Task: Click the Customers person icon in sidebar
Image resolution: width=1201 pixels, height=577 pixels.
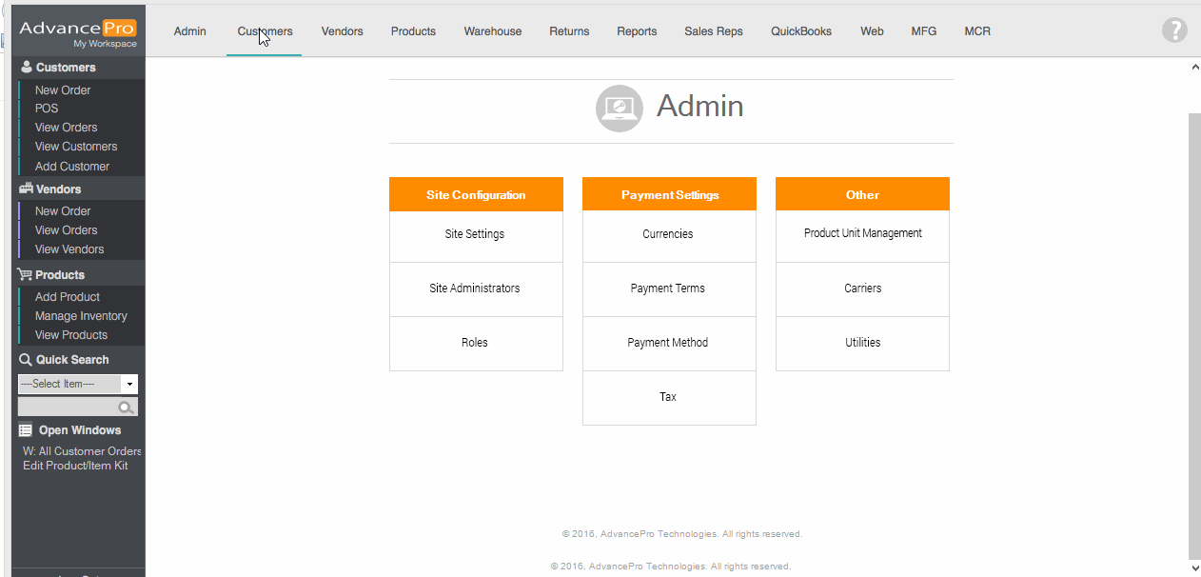Action: [27, 68]
